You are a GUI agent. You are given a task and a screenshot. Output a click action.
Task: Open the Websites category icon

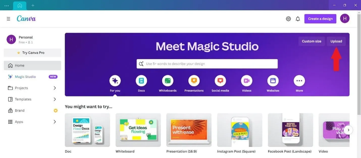[273, 81]
